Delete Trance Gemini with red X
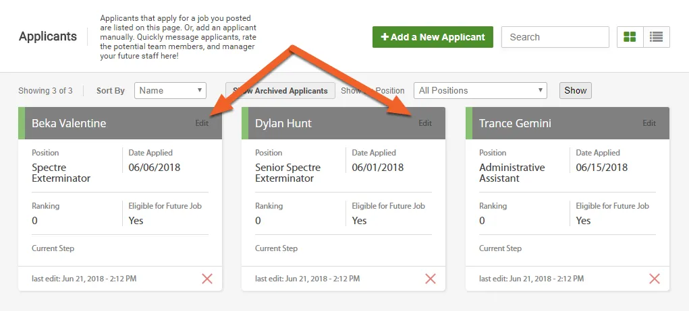 tap(655, 279)
